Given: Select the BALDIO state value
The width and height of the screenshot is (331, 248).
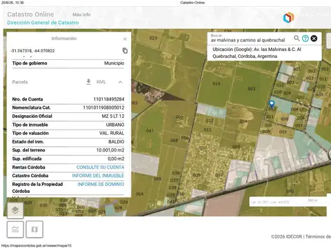Looking at the screenshot, I should (x=117, y=142).
